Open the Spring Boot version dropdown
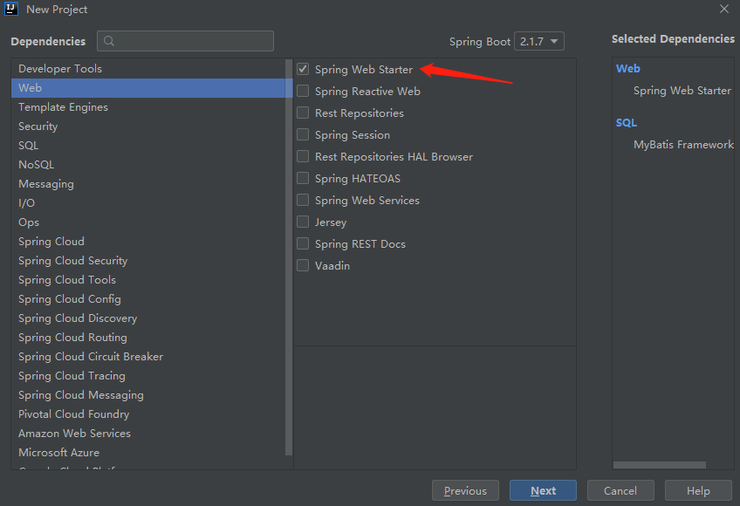Viewport: 740px width, 506px height. [539, 41]
